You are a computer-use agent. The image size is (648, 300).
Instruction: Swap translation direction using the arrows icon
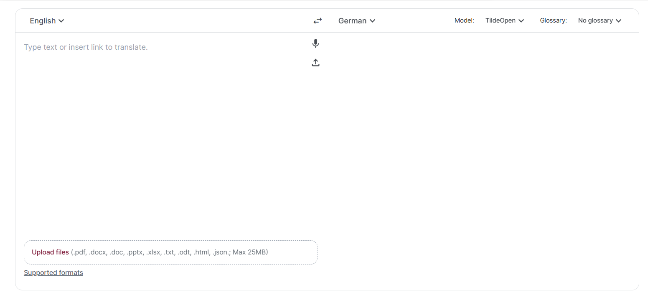tap(317, 20)
